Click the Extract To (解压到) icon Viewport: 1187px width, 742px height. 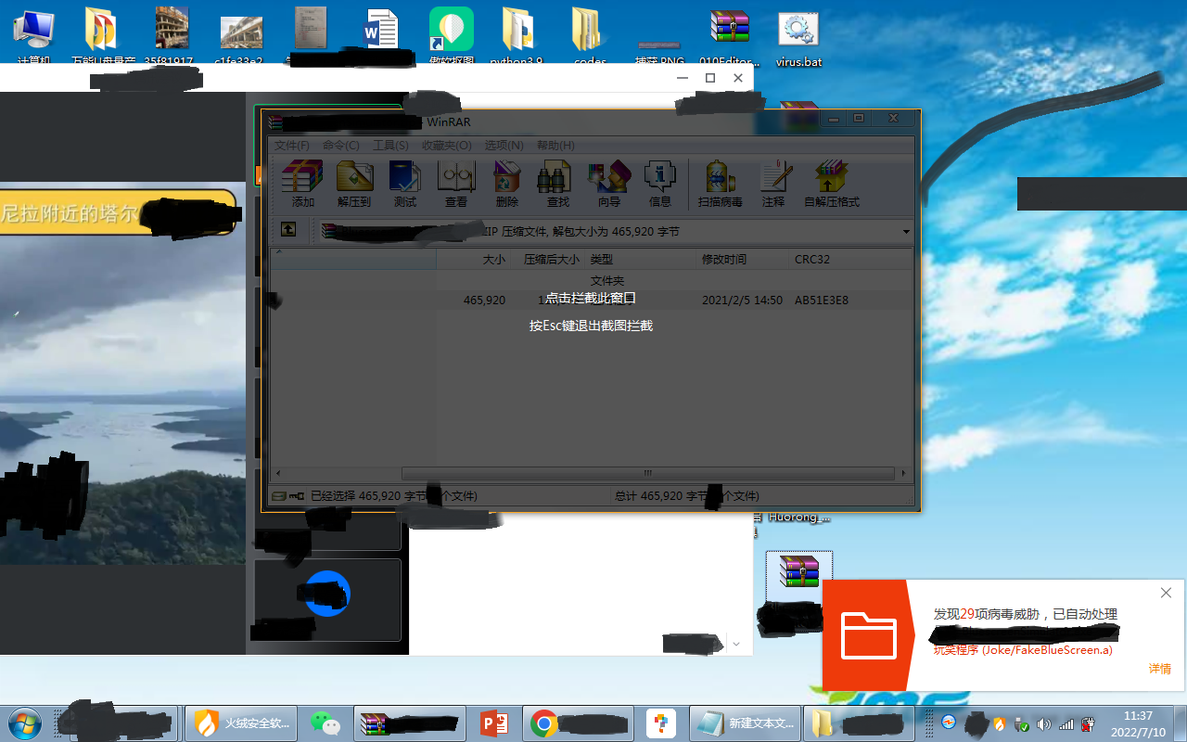click(354, 183)
